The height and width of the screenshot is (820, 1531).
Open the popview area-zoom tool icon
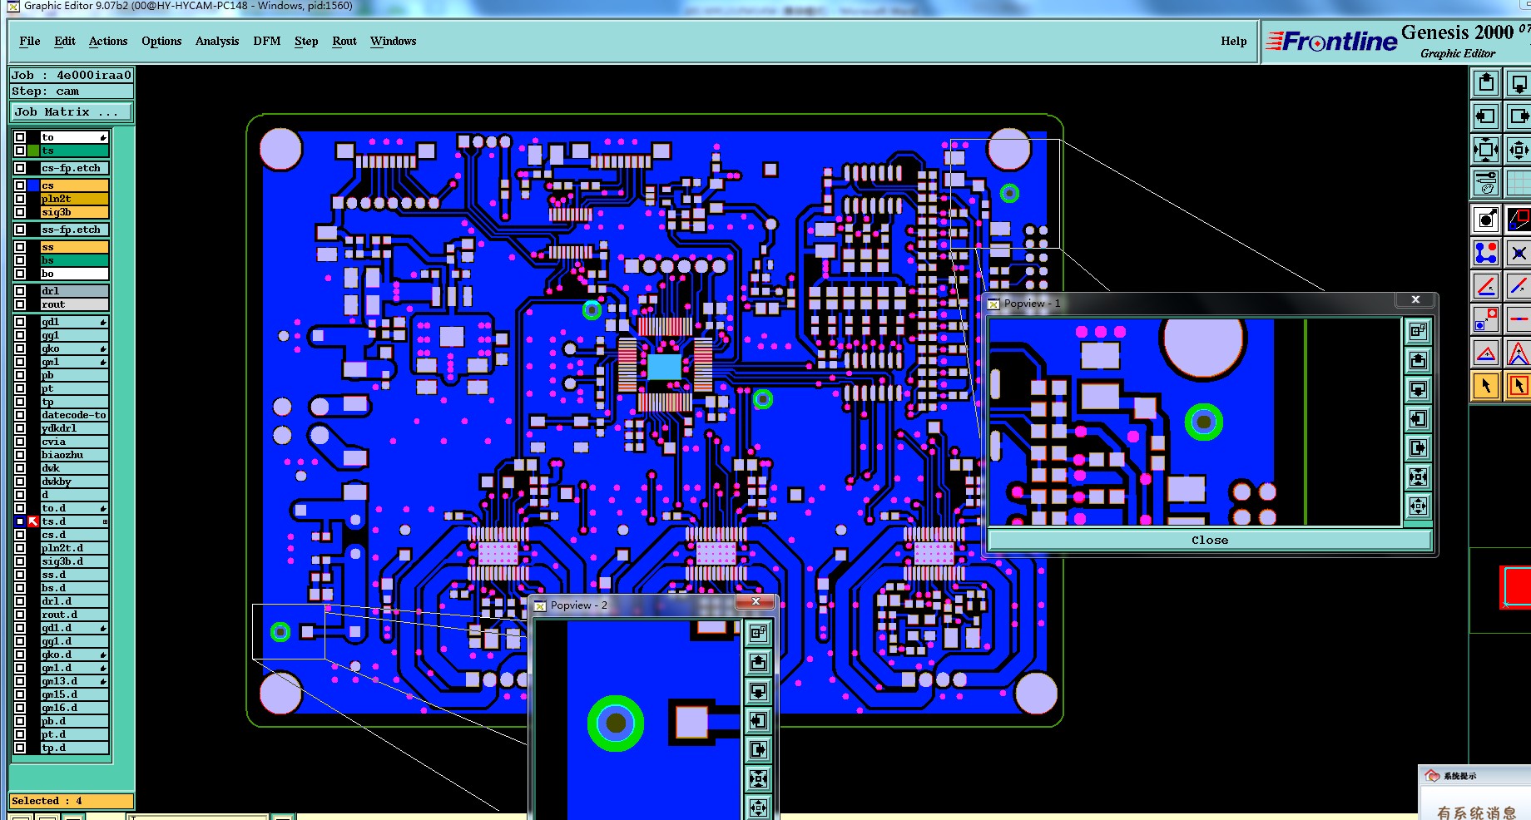pos(1519,220)
